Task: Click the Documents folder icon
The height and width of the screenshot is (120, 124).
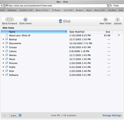Action: 6,43
